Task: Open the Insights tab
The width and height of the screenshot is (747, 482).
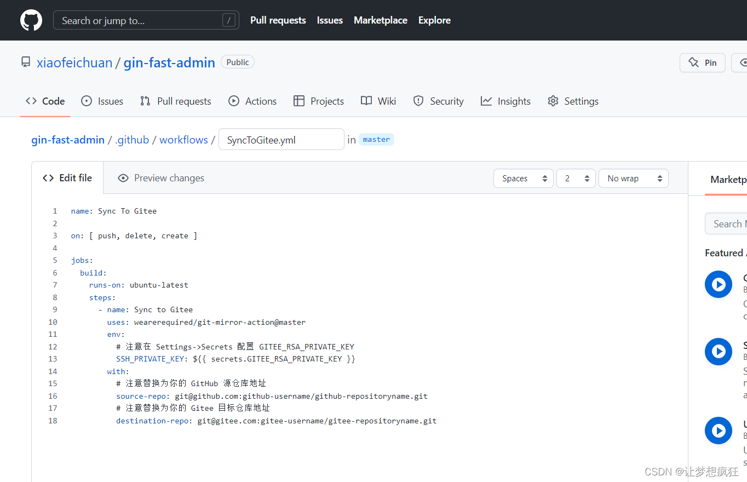Action: pos(505,101)
